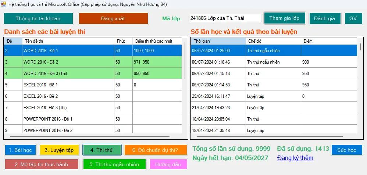Click Tham gia lớp button
367x175 pixels.
coord(285,18)
